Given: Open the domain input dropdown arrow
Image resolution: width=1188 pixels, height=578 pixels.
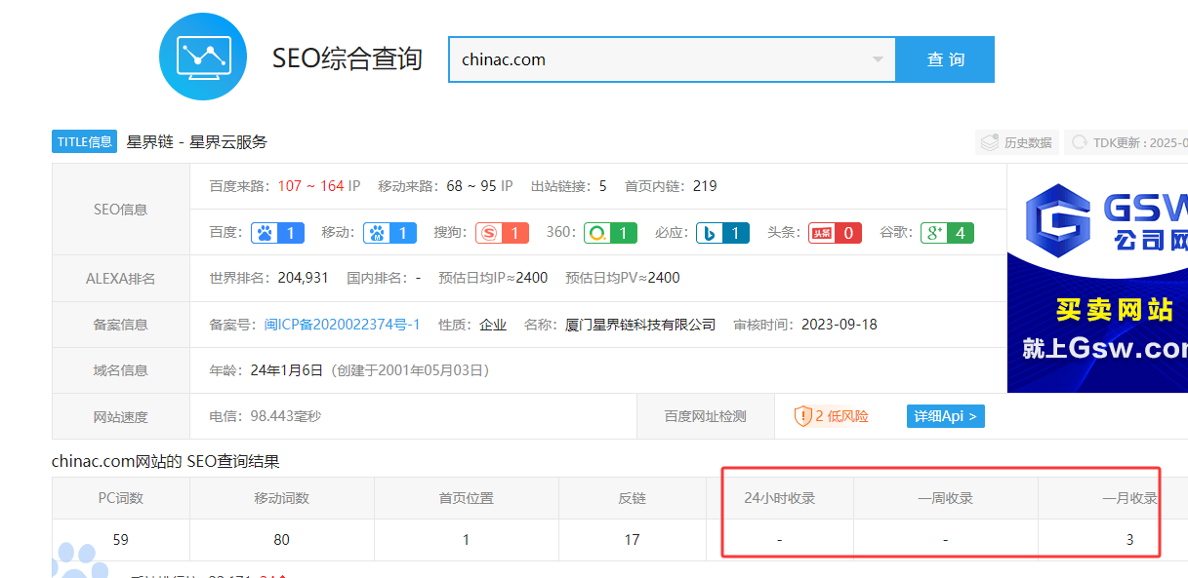Looking at the screenshot, I should point(877,59).
